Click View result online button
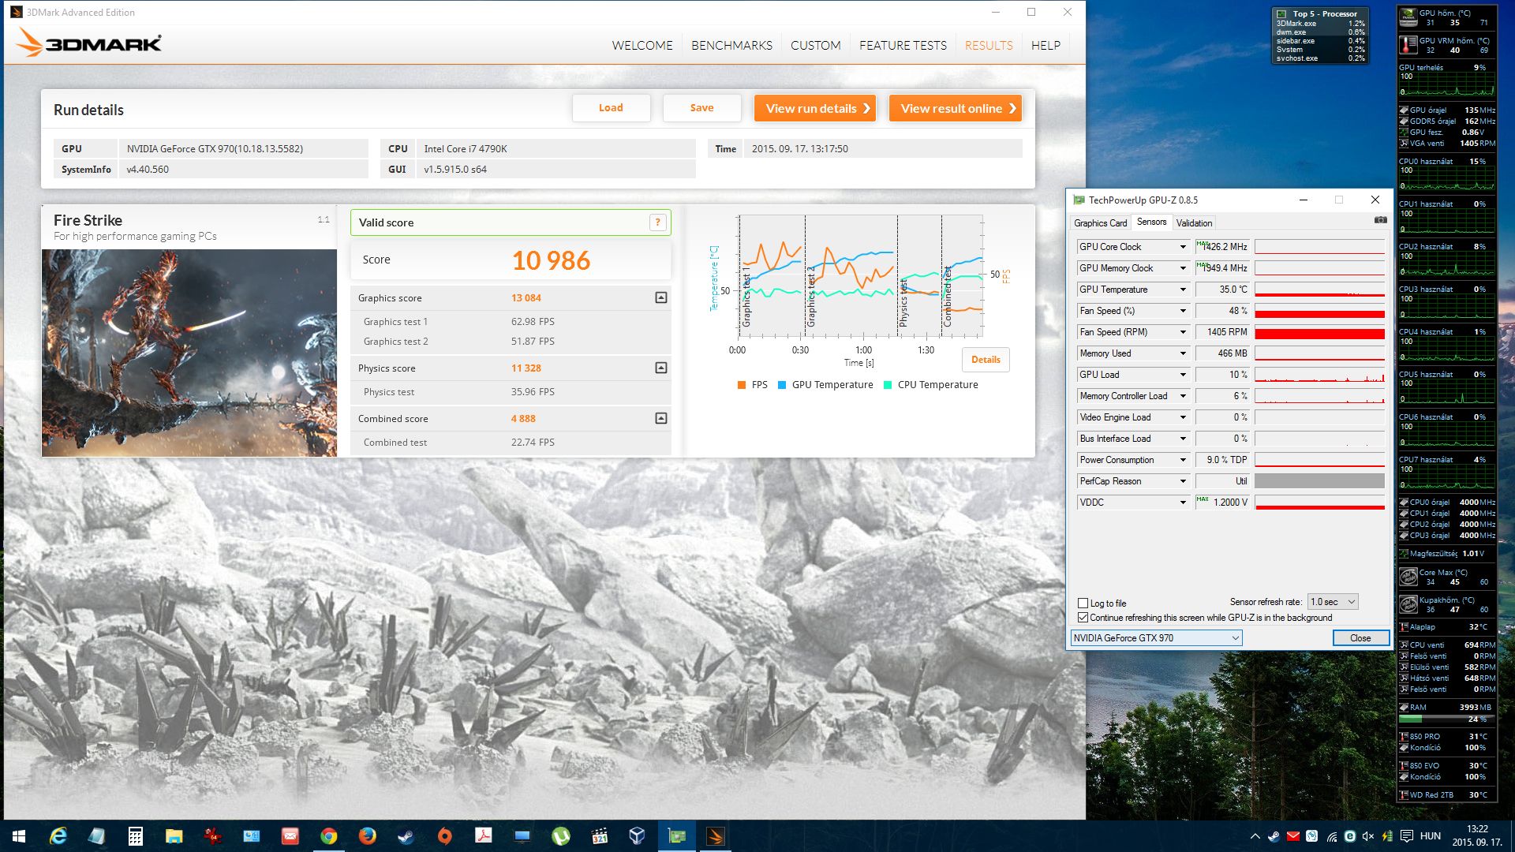The image size is (1515, 852). coord(956,108)
